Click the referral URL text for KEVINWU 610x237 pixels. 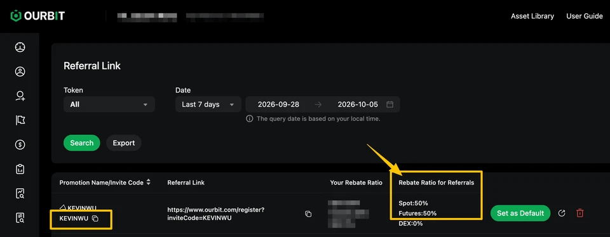pos(216,214)
